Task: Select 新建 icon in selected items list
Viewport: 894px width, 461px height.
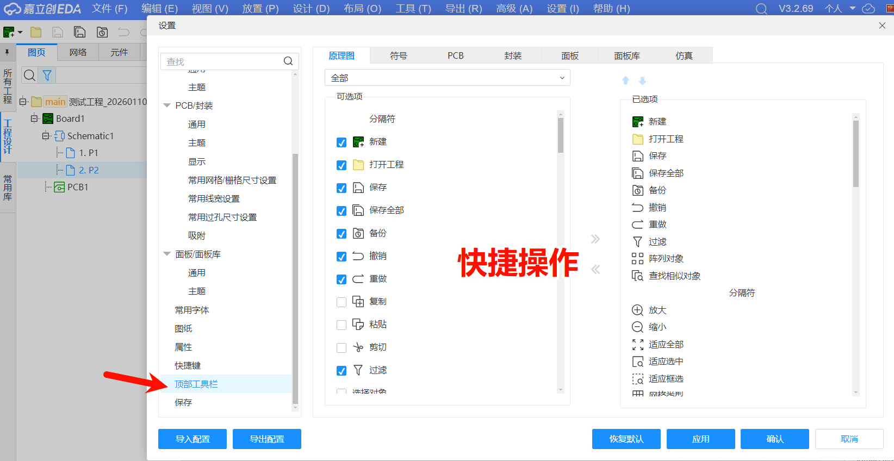Action: (638, 122)
